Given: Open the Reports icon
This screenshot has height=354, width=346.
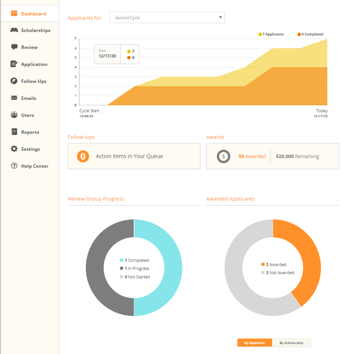Looking at the screenshot, I should tap(15, 132).
